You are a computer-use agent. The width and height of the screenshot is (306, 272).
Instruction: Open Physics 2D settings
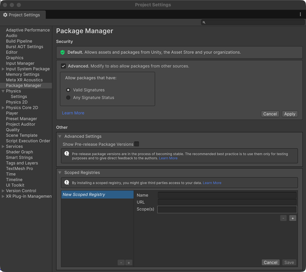(17, 102)
